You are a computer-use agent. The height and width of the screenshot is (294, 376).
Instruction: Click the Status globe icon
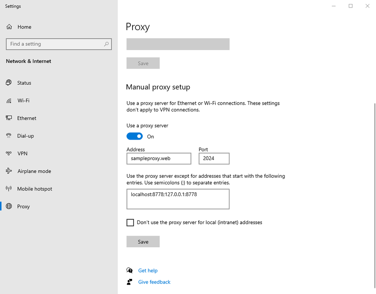click(9, 83)
